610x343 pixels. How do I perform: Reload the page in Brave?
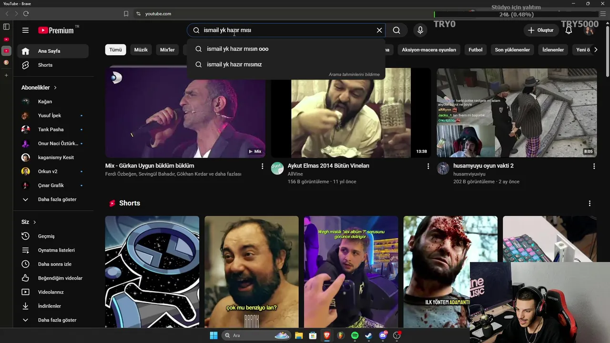26,14
